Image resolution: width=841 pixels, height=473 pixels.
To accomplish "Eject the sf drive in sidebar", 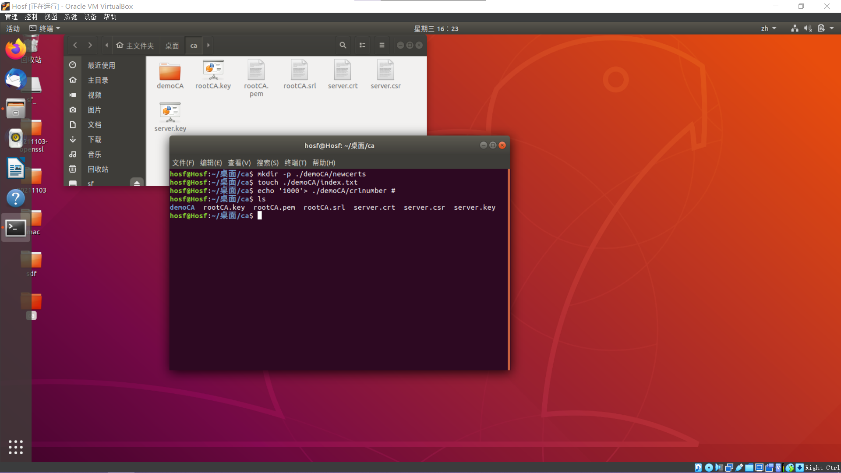I will coord(137,183).
